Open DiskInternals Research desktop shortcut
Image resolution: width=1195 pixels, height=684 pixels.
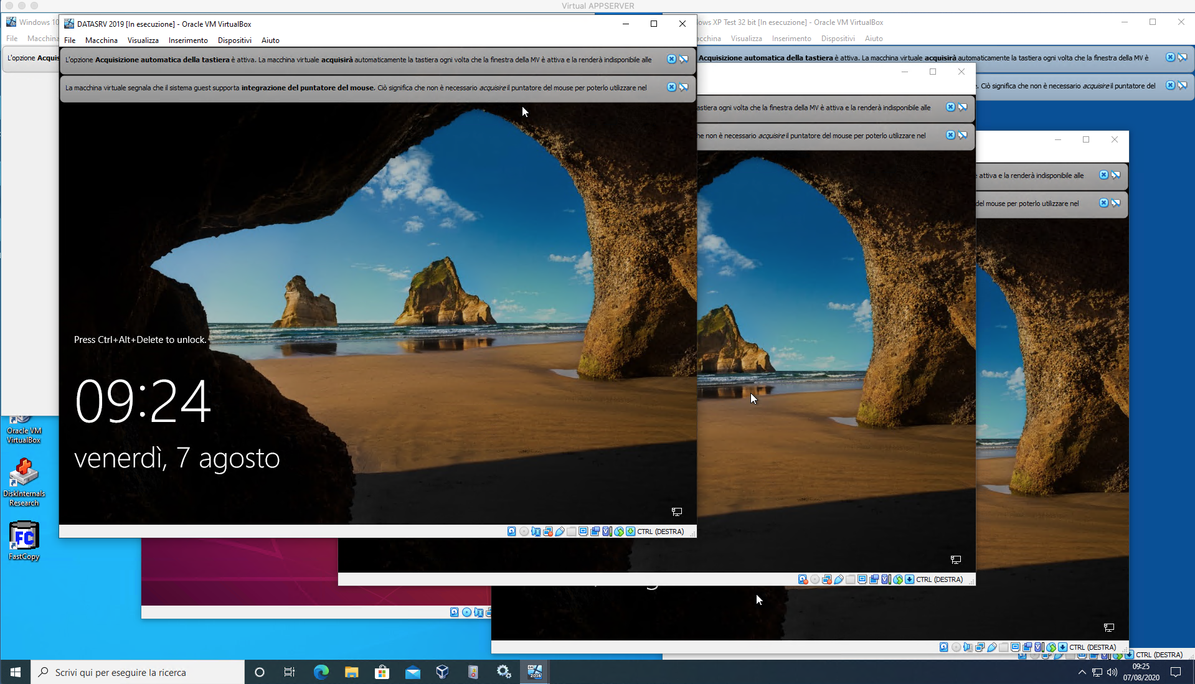tap(24, 482)
